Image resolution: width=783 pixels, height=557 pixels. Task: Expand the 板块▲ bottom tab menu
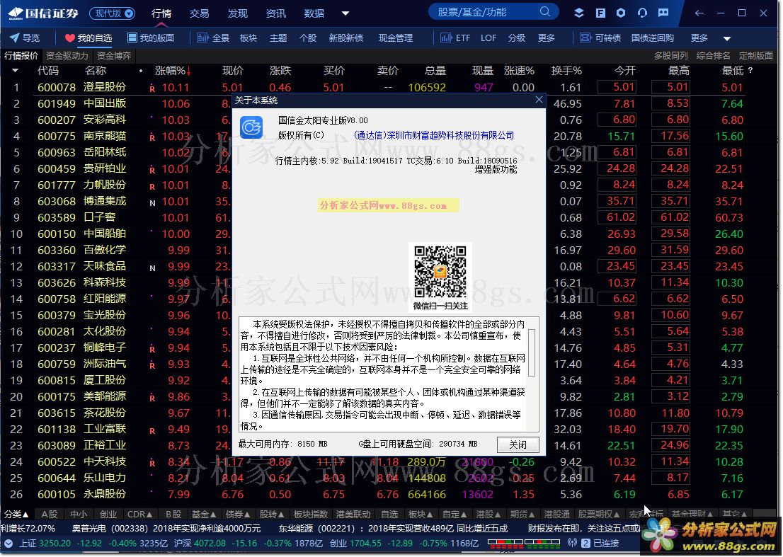[x=420, y=514]
